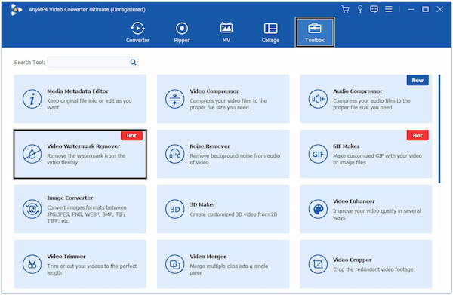Click the Video Trimmer scissors icon
453x295 pixels.
(32, 264)
